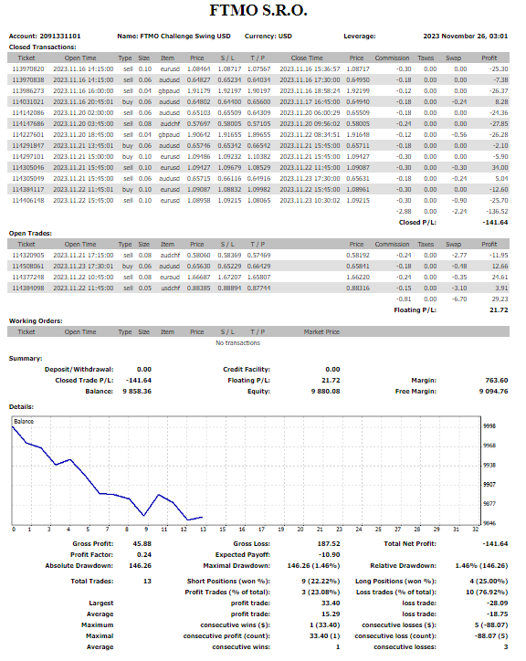Select account number 2091331101
Screen dimensions: 526x661
click(60, 37)
